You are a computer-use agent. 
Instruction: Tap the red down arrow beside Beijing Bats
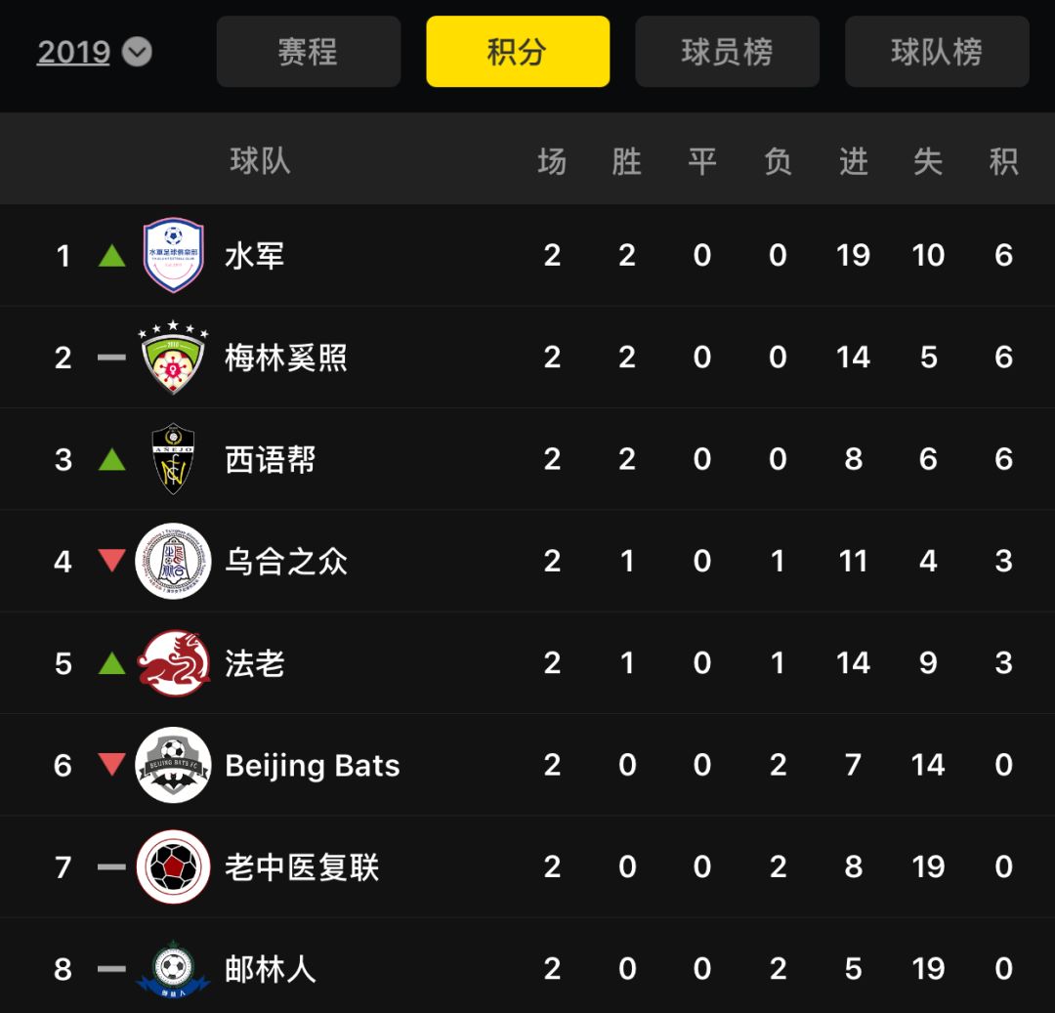point(111,764)
